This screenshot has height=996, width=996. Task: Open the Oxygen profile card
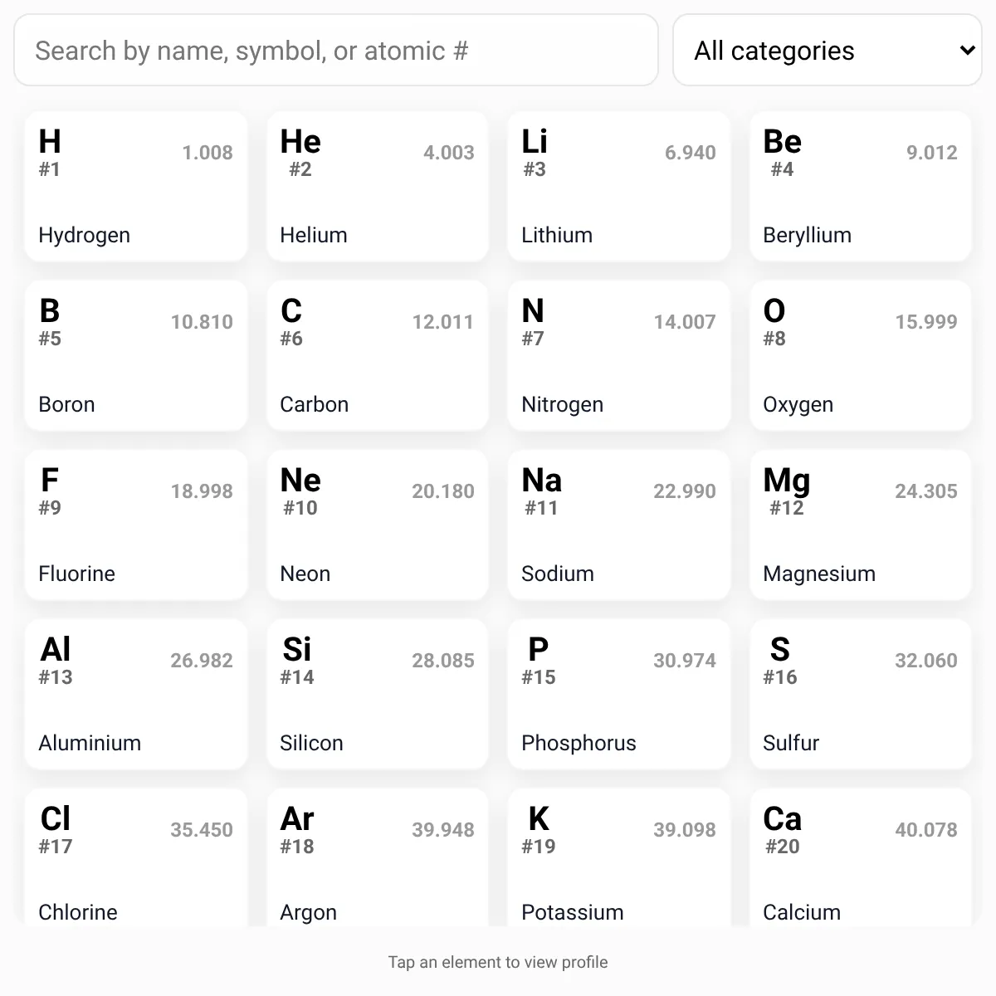(x=861, y=356)
